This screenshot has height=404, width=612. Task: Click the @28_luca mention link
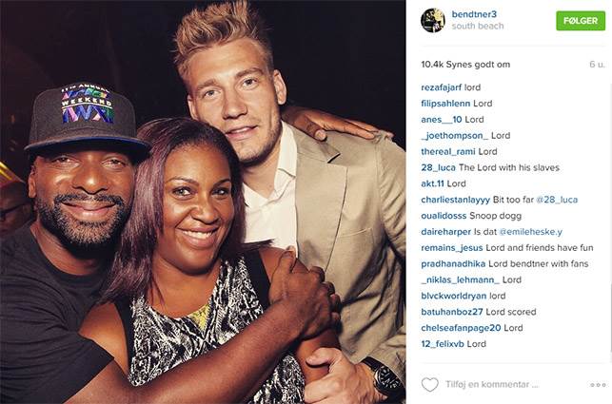(557, 200)
